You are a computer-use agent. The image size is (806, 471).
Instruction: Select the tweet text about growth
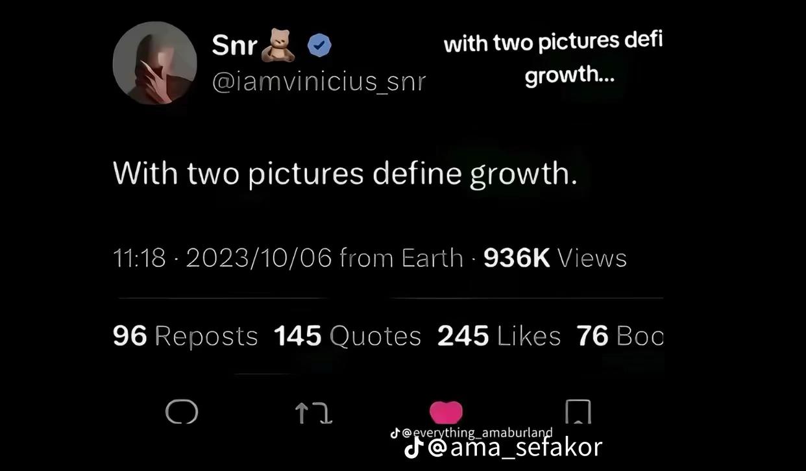point(345,174)
